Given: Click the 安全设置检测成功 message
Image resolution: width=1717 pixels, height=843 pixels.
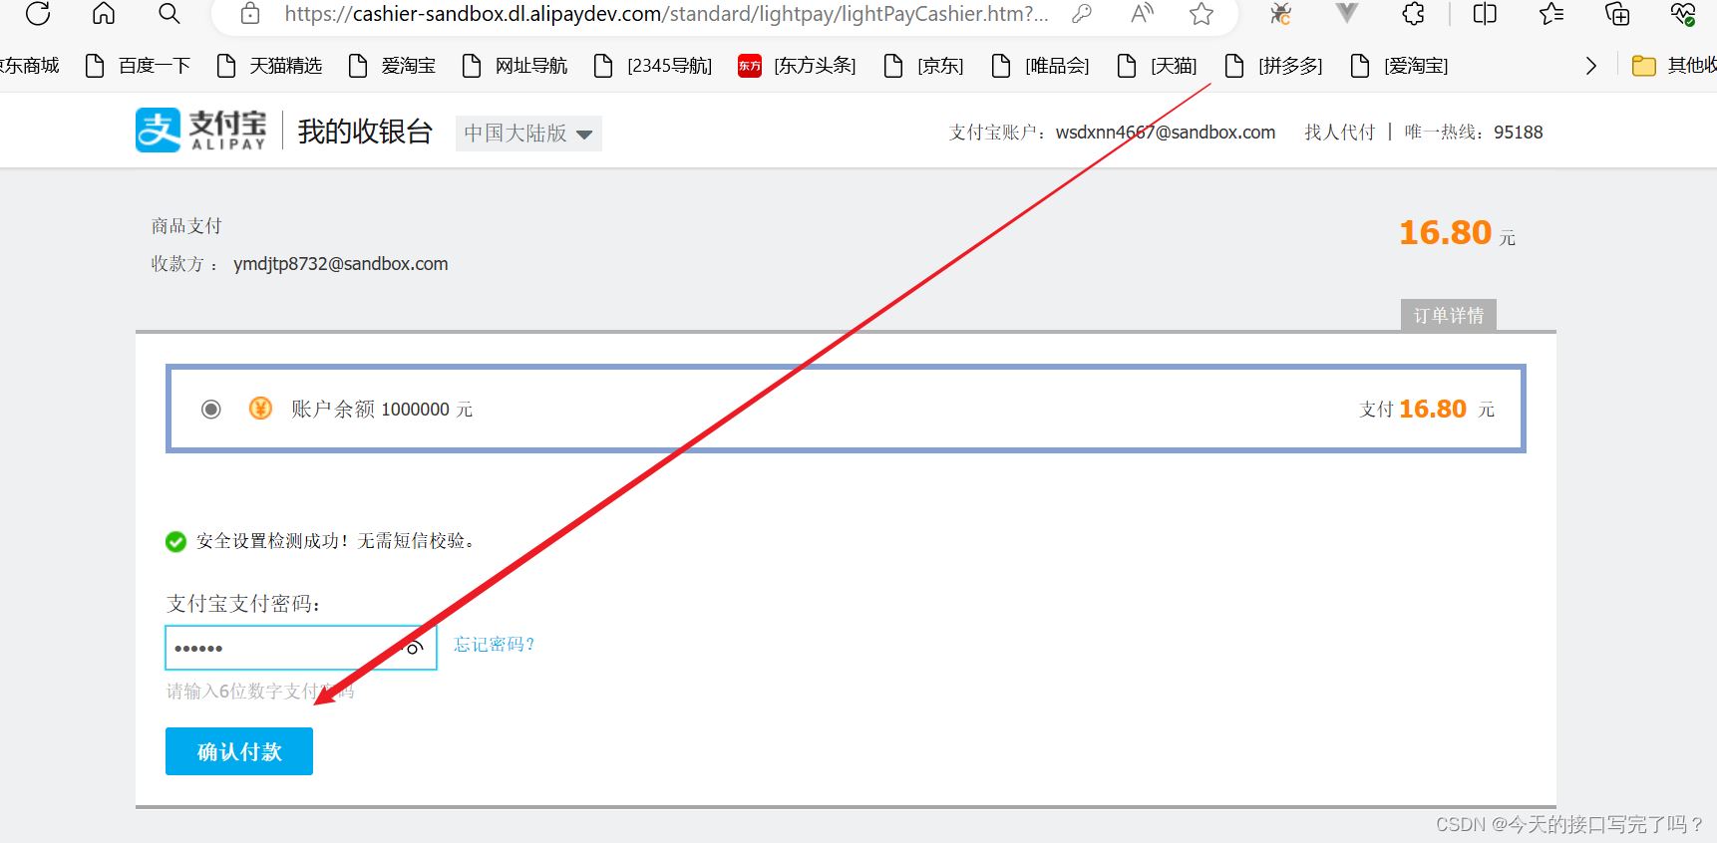Looking at the screenshot, I should pos(336,541).
